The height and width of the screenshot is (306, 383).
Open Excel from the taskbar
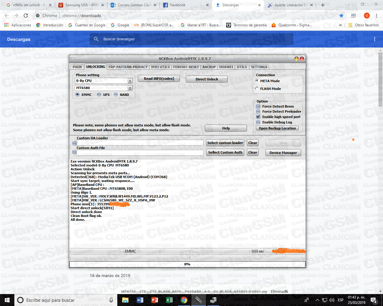[169, 300]
